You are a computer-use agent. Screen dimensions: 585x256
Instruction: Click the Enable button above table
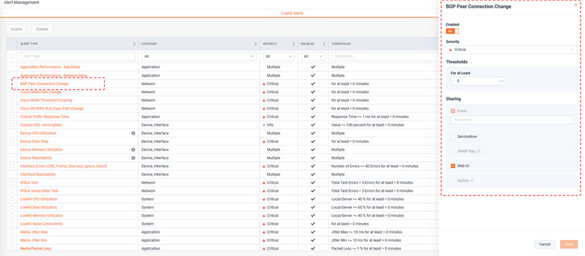[x=16, y=29]
